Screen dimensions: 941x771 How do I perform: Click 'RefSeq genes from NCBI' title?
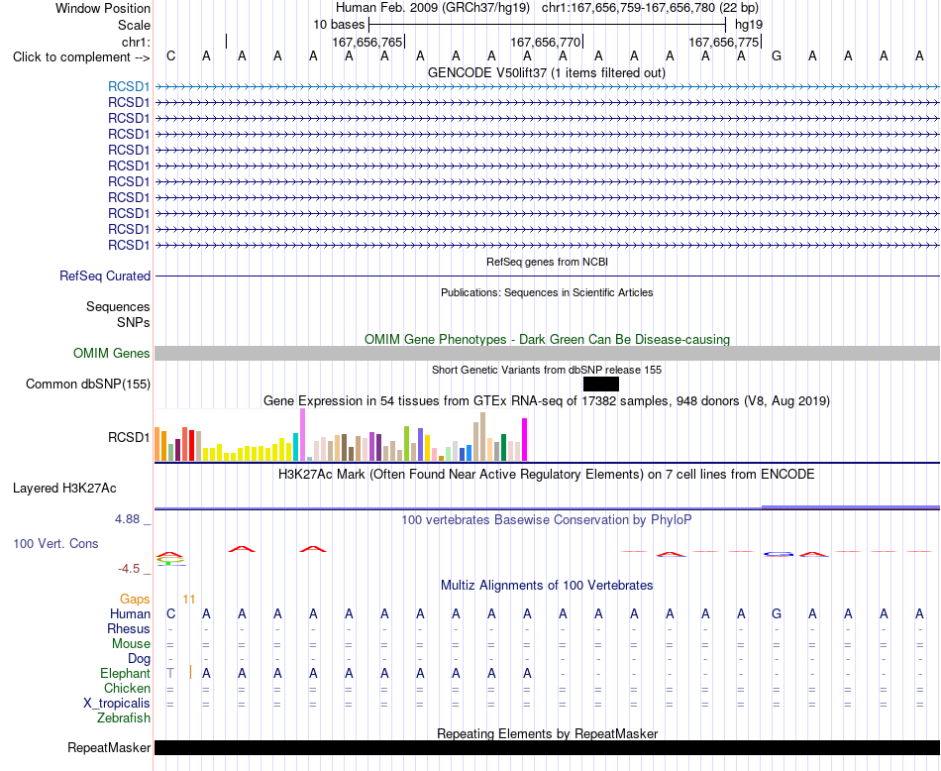tap(547, 262)
